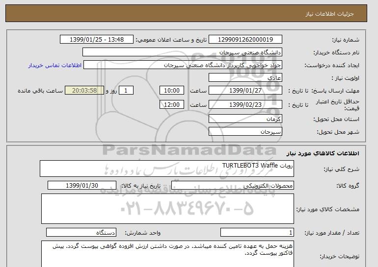Click the label گروه کالا
Screen dimensions: 378x267
click(x=348, y=186)
